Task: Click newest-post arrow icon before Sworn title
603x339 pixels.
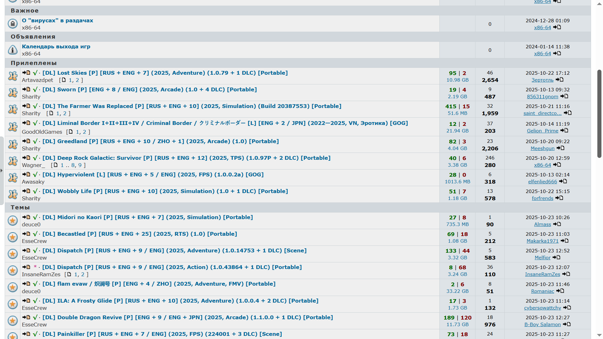Action: [x=26, y=89]
